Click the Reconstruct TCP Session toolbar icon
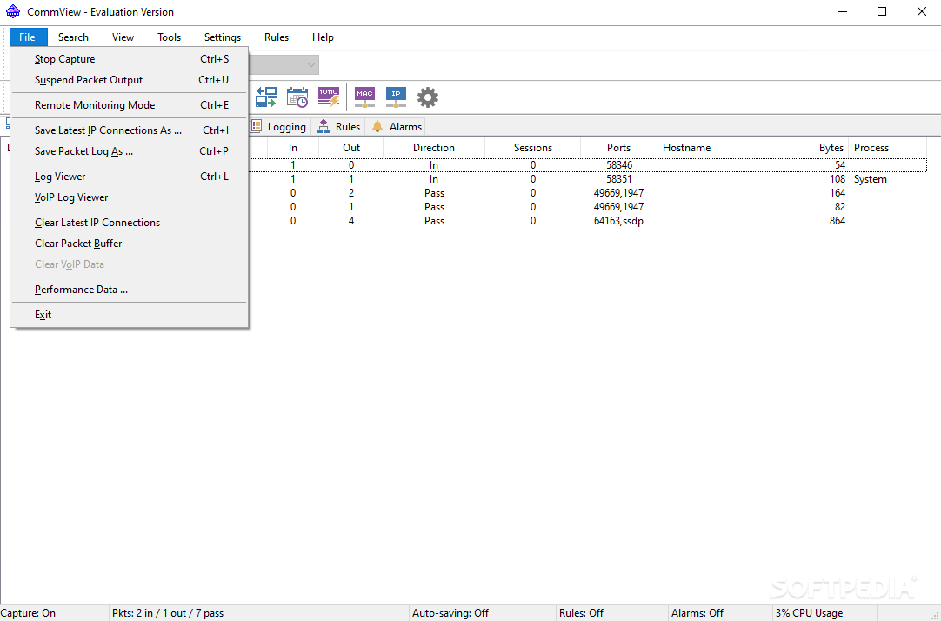The image size is (941, 621). (x=266, y=97)
